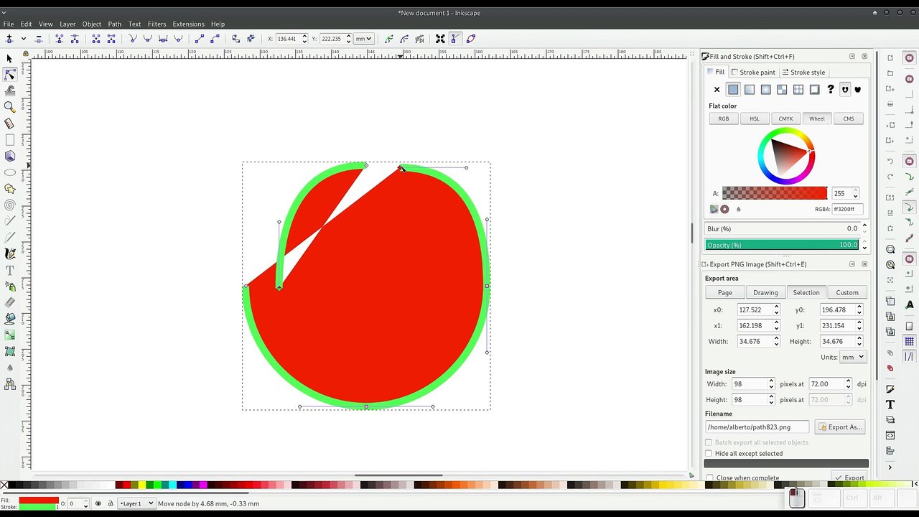Open the File menu

[x=9, y=24]
